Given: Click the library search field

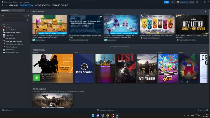Looking at the screenshot, I should coord(13,20).
